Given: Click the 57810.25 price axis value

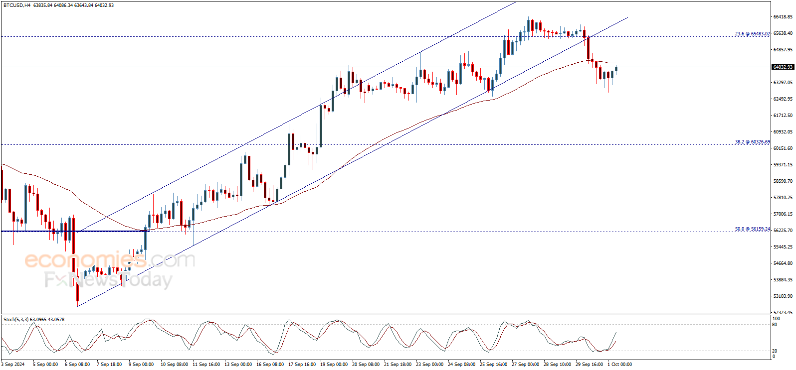Looking at the screenshot, I should (x=783, y=198).
